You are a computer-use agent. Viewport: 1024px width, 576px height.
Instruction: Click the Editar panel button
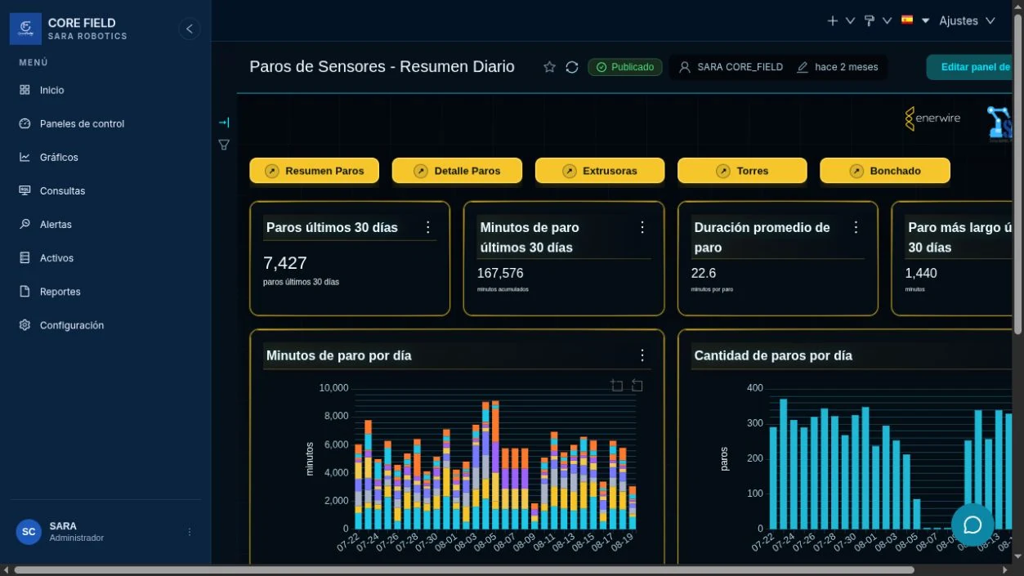973,67
